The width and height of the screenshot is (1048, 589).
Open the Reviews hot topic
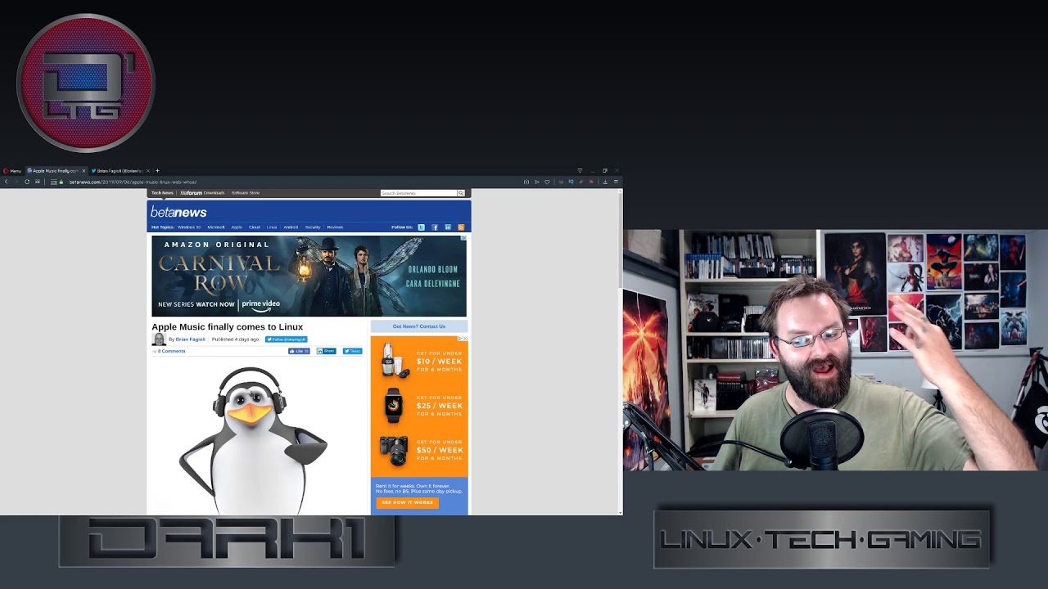[335, 227]
